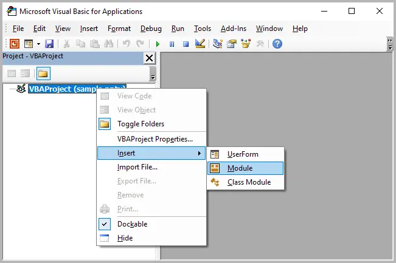Click the Break pause toolbar button
The image size is (396, 263).
tap(172, 44)
